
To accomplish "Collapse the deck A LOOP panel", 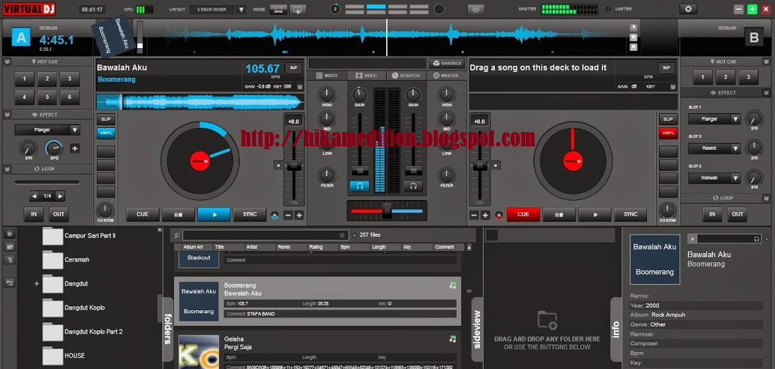I will 7,169.
